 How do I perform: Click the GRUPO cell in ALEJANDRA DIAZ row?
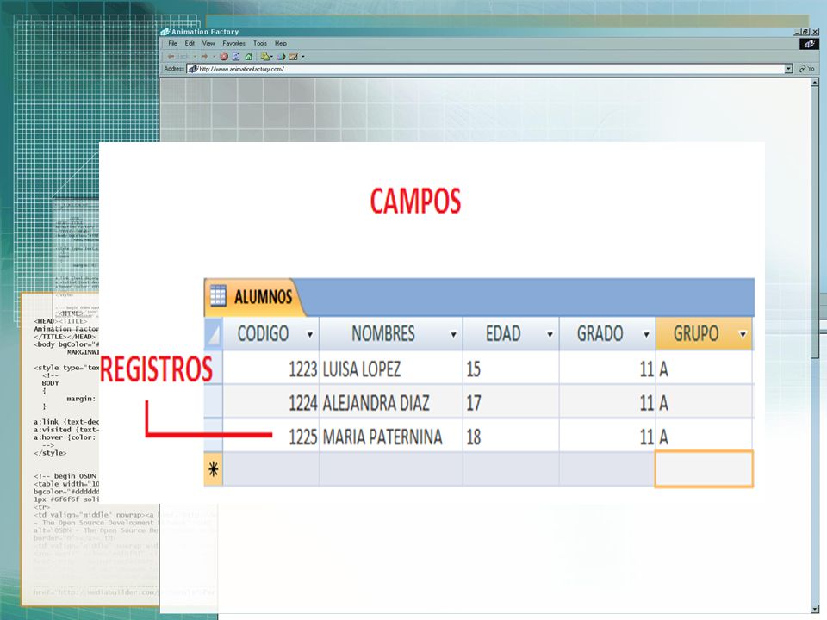pyautogui.click(x=705, y=402)
